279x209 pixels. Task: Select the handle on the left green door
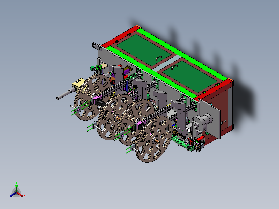(159, 58)
